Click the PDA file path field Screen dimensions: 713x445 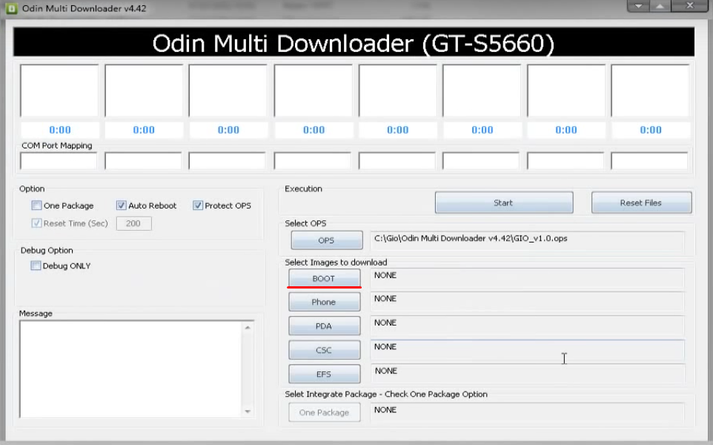pyautogui.click(x=526, y=326)
